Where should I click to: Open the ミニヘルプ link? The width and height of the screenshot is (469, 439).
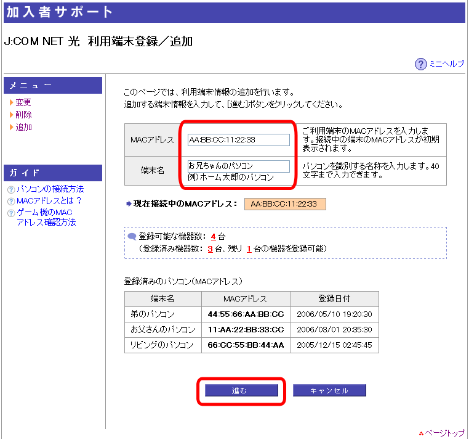[447, 64]
